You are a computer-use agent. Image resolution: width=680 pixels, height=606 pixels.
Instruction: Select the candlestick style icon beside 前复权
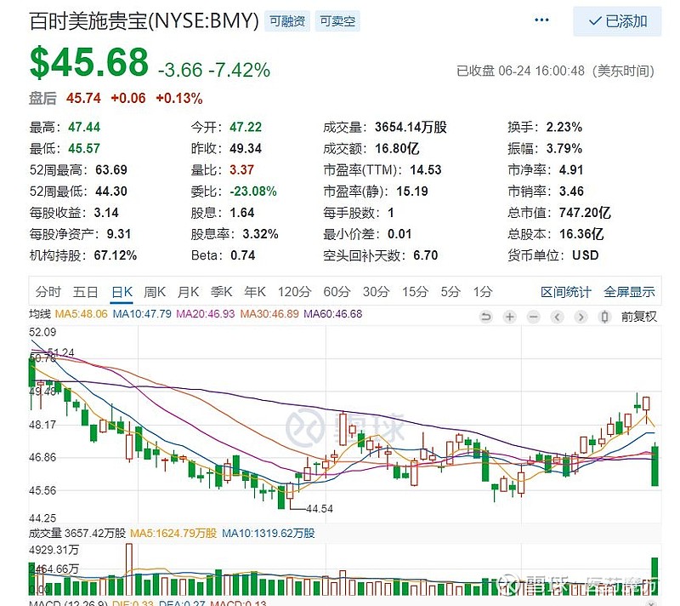pos(605,316)
